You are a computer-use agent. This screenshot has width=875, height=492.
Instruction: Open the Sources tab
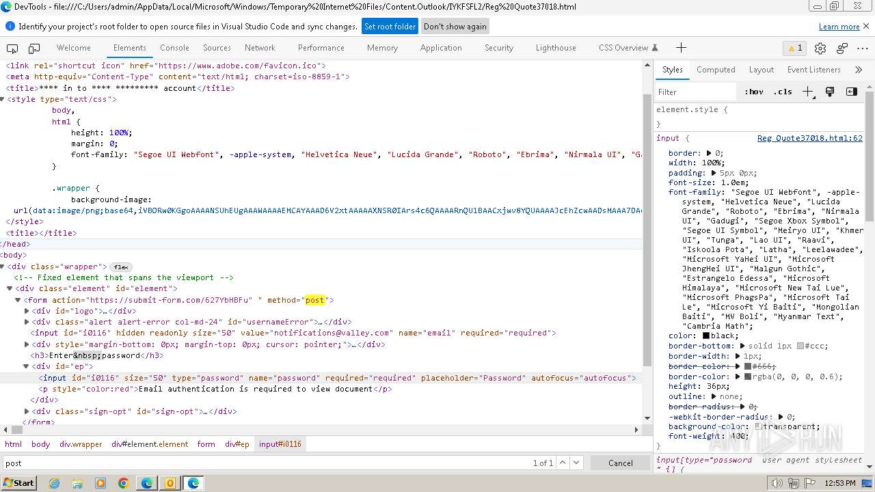217,48
